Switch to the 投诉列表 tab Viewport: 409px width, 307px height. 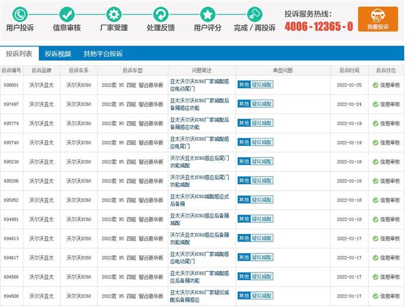[19, 54]
